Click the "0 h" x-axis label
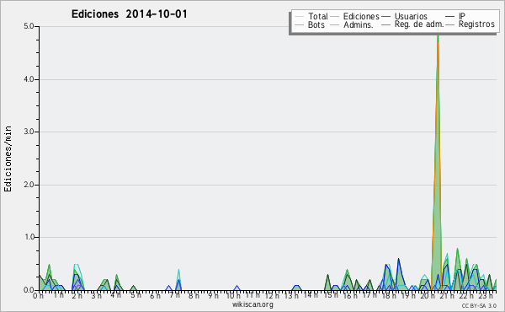 [39, 296]
